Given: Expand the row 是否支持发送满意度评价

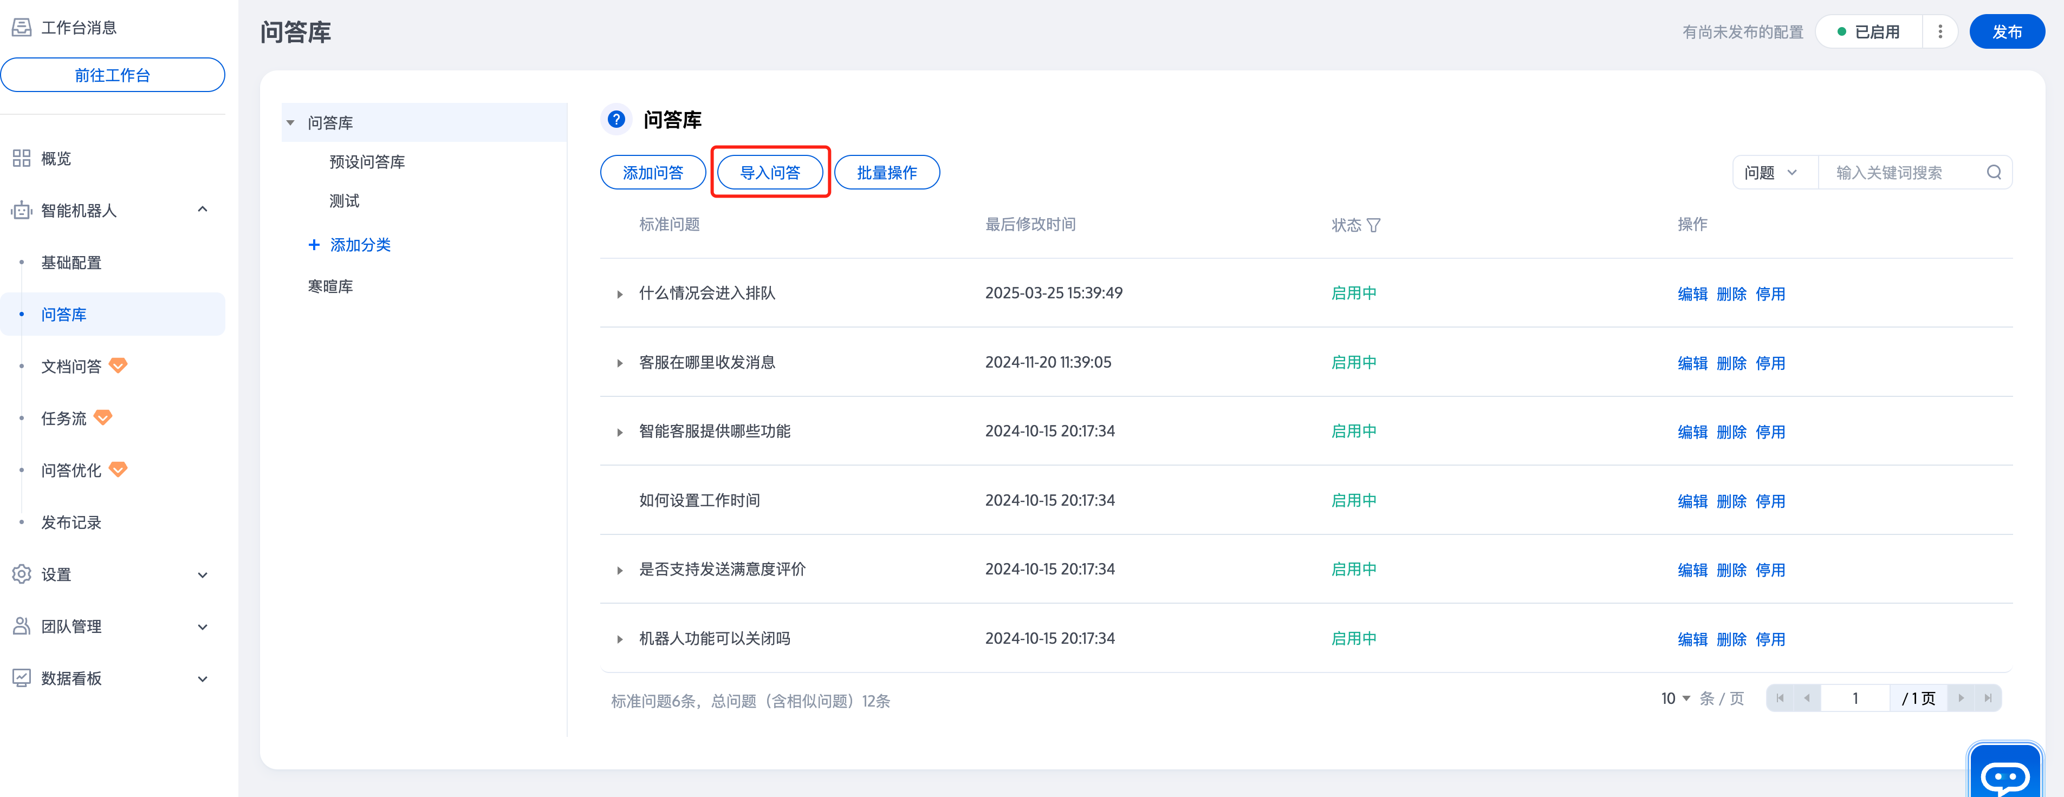Looking at the screenshot, I should tap(619, 570).
